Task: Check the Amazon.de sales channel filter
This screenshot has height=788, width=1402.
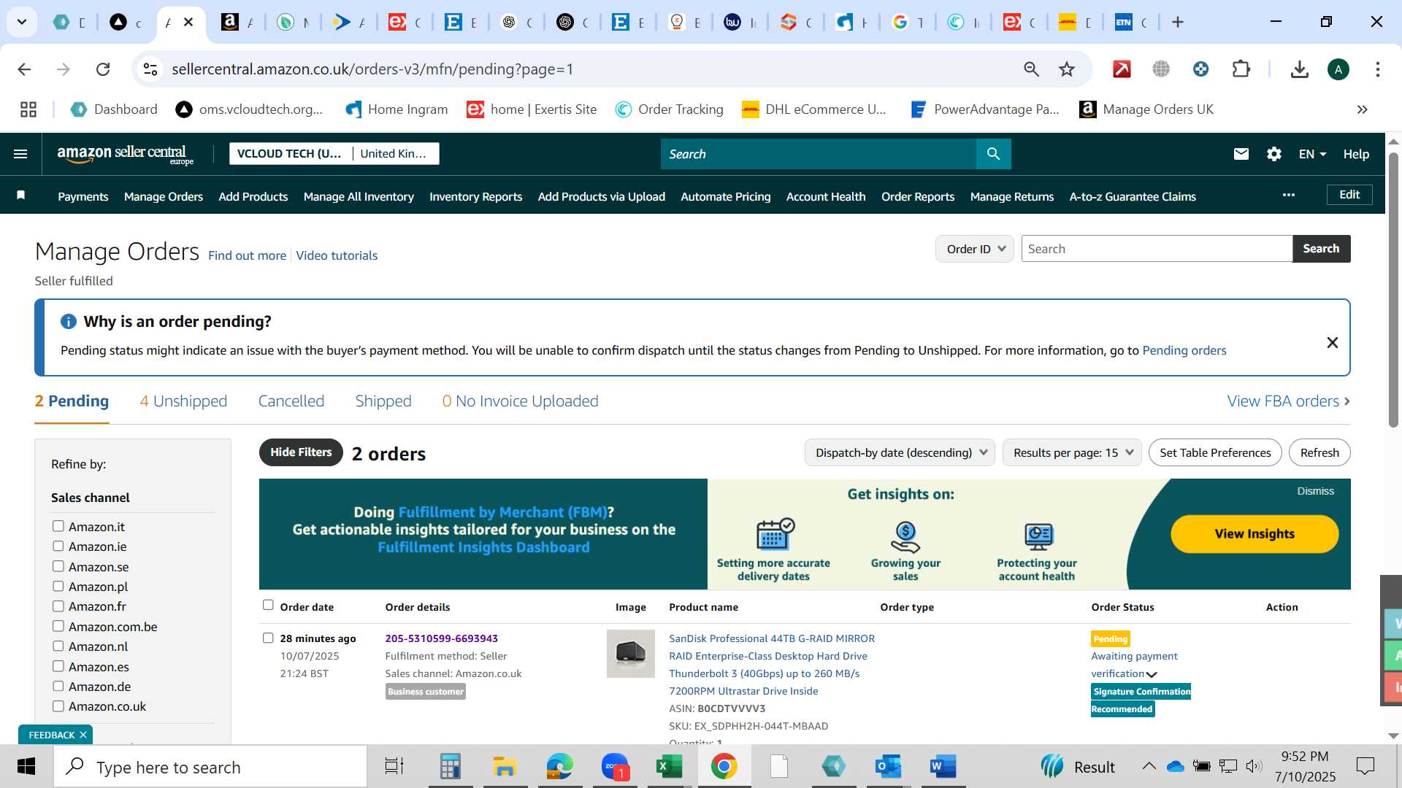Action: 58,686
